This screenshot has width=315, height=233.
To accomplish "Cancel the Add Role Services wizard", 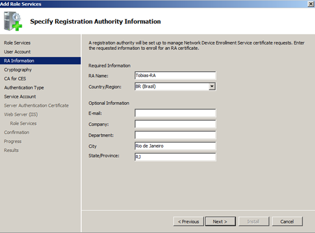I will pos(287,221).
